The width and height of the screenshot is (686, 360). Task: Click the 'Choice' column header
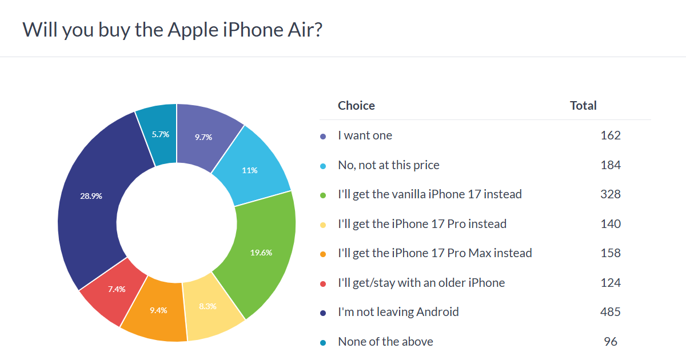[x=356, y=106]
